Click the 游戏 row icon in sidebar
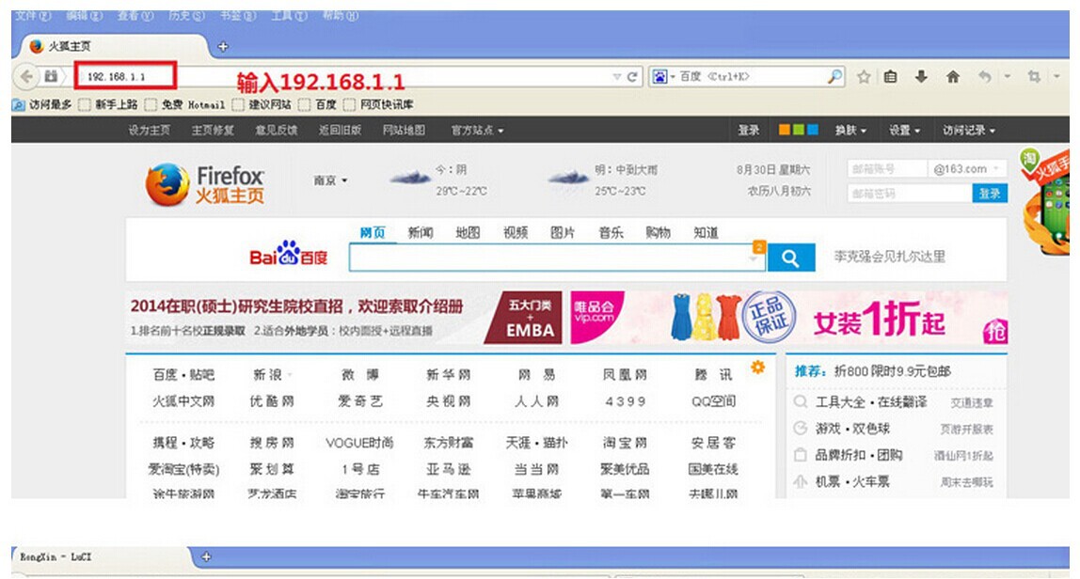The width and height of the screenshot is (1080, 579). coord(801,429)
